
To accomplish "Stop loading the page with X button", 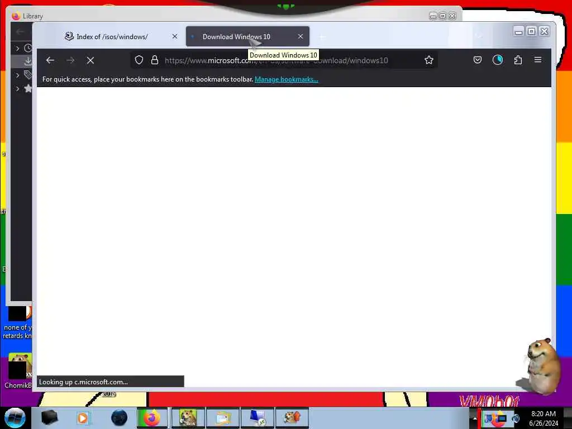I will pyautogui.click(x=90, y=60).
